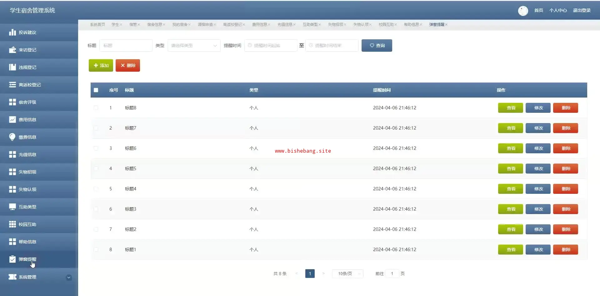Close the 费用信息 tab via x icon

269,25
